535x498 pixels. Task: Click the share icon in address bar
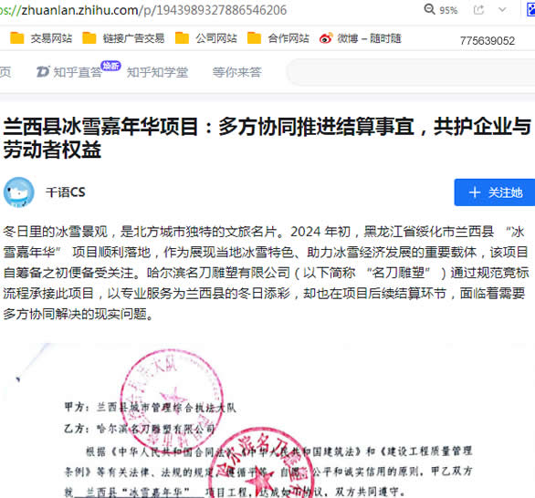coord(479,9)
